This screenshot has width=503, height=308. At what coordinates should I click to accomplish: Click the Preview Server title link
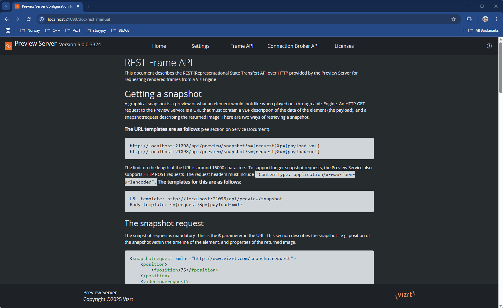[36, 44]
